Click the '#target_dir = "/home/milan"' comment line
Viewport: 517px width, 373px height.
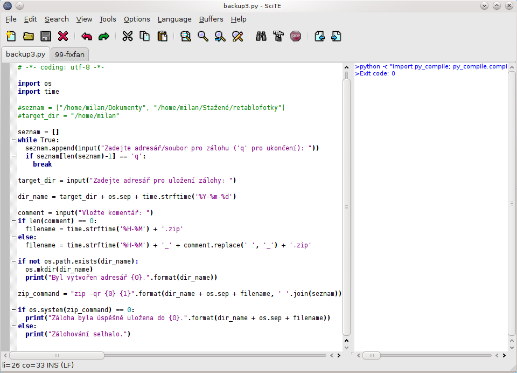[68, 116]
